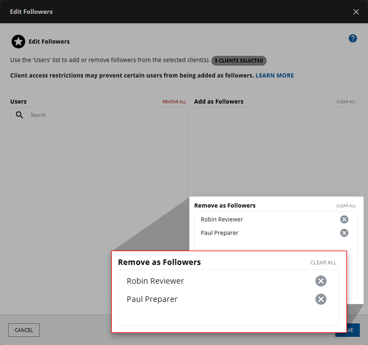
Task: Select Robin Reviewer name in enlarged callout
Action: pos(155,281)
